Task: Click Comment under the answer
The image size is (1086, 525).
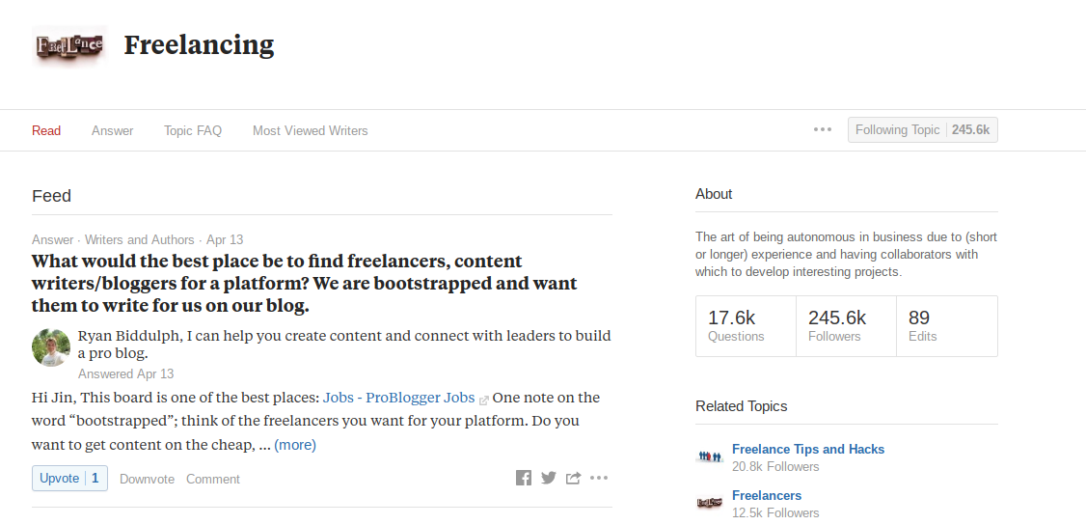Action: click(212, 480)
